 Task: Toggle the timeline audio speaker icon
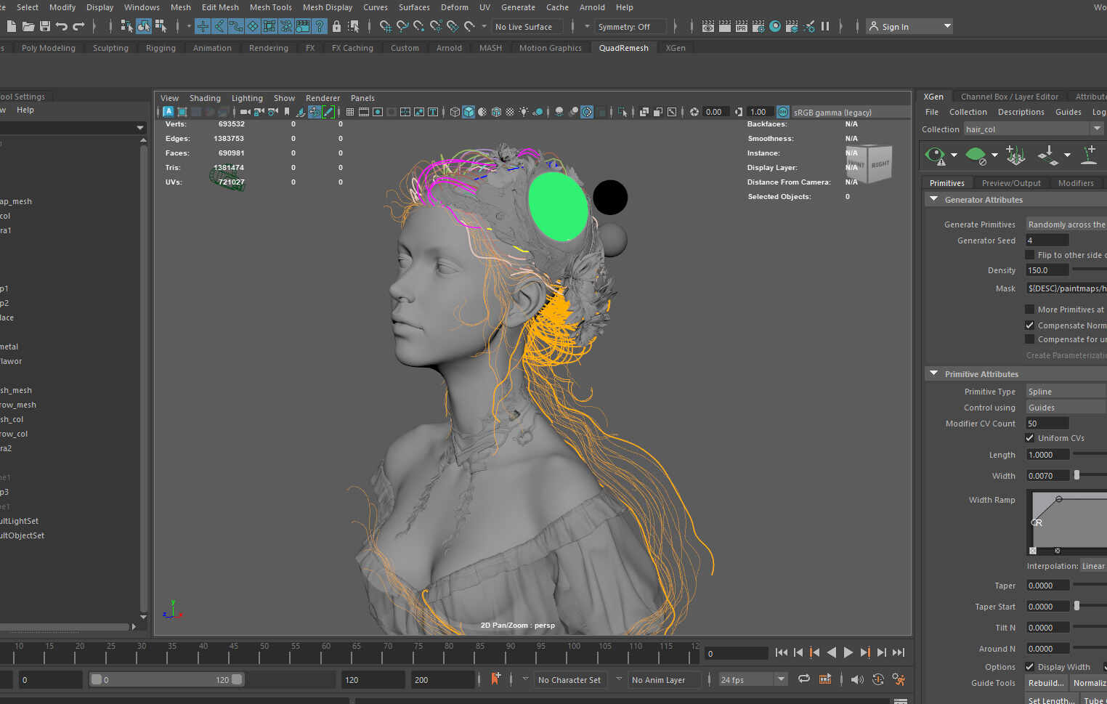pyautogui.click(x=857, y=679)
